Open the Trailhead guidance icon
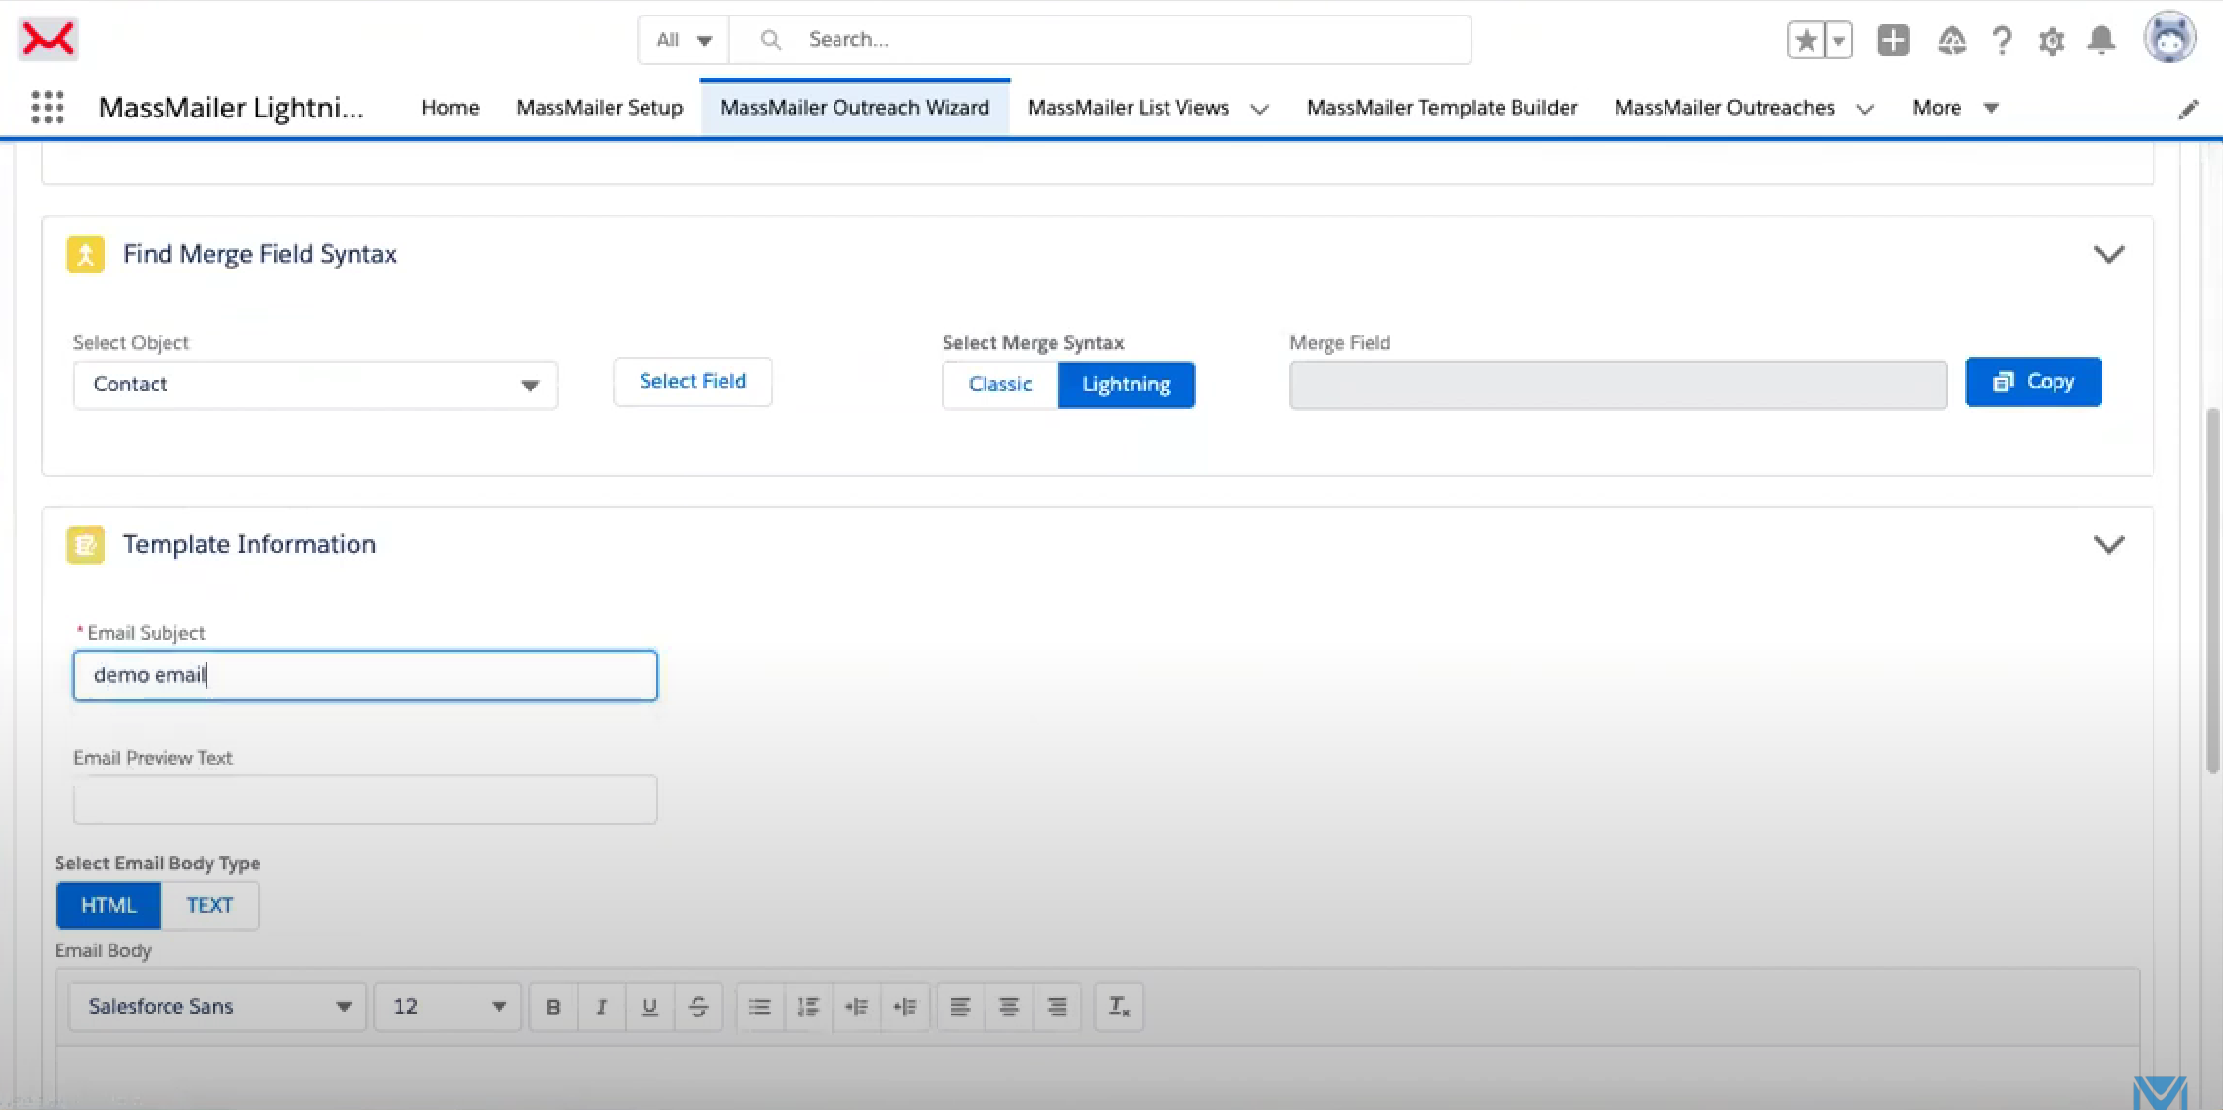 (1951, 40)
